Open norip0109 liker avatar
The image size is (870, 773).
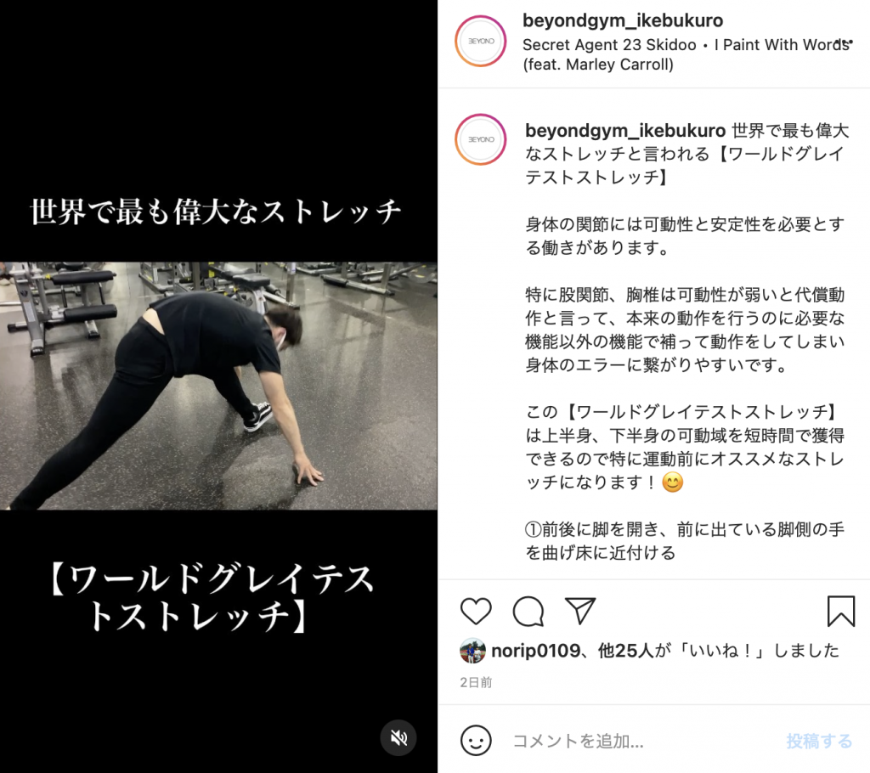click(x=472, y=651)
